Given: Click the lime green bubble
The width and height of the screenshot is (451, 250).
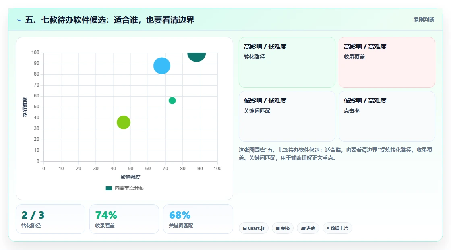Looking at the screenshot, I should point(123,122).
